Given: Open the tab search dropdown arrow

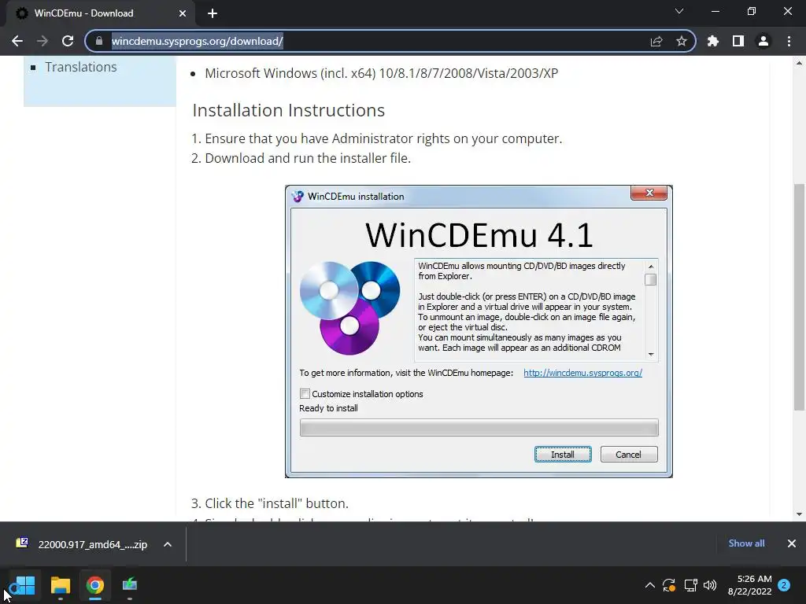Looking at the screenshot, I should (679, 11).
